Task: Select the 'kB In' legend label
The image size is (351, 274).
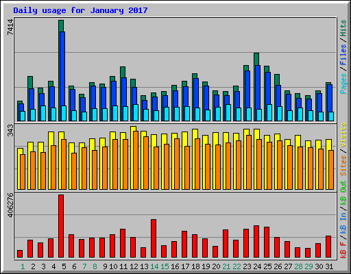Action: click(343, 224)
